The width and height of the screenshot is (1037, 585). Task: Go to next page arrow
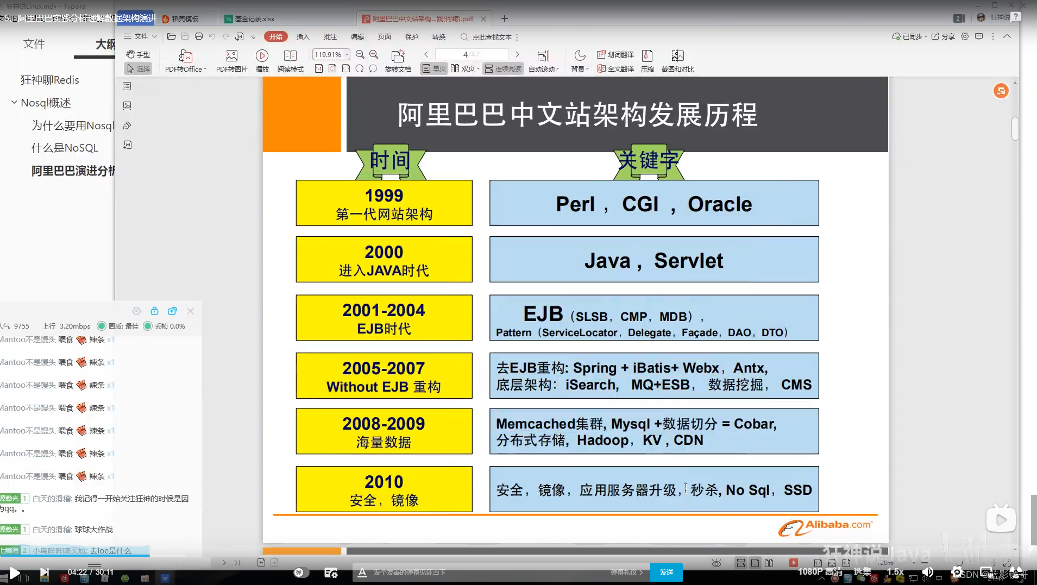pyautogui.click(x=517, y=54)
